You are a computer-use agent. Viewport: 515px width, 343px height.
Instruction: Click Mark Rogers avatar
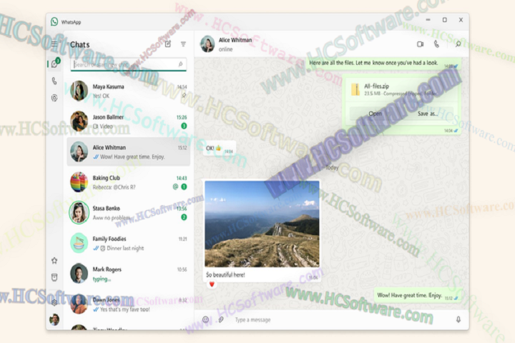pos(79,274)
